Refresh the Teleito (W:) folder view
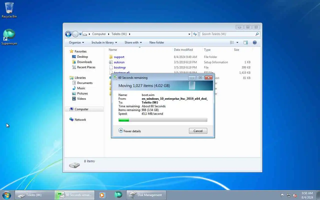This screenshot has height=200, width=320. tap(195, 34)
